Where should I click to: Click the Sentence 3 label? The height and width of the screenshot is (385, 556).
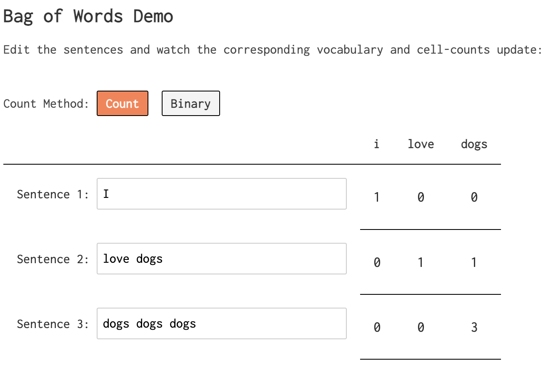[53, 324]
